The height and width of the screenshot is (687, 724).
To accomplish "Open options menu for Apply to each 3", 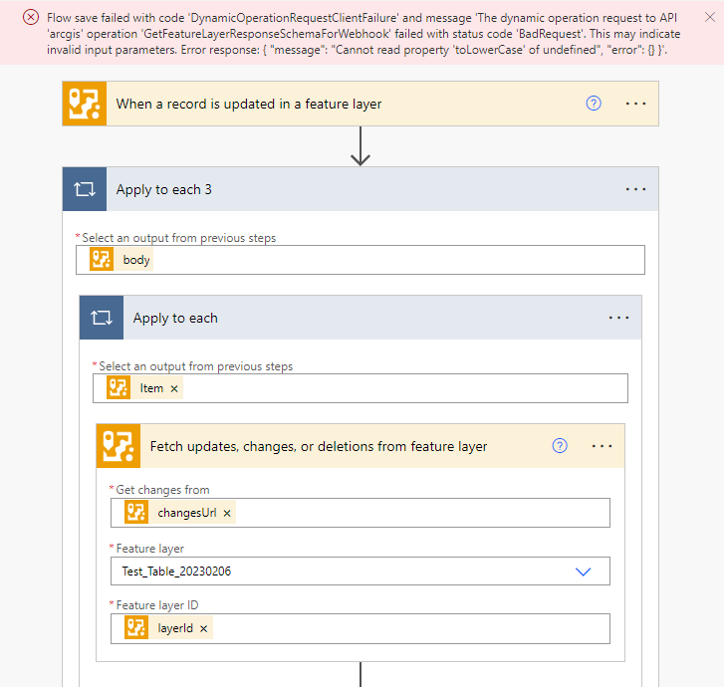I will tap(635, 189).
